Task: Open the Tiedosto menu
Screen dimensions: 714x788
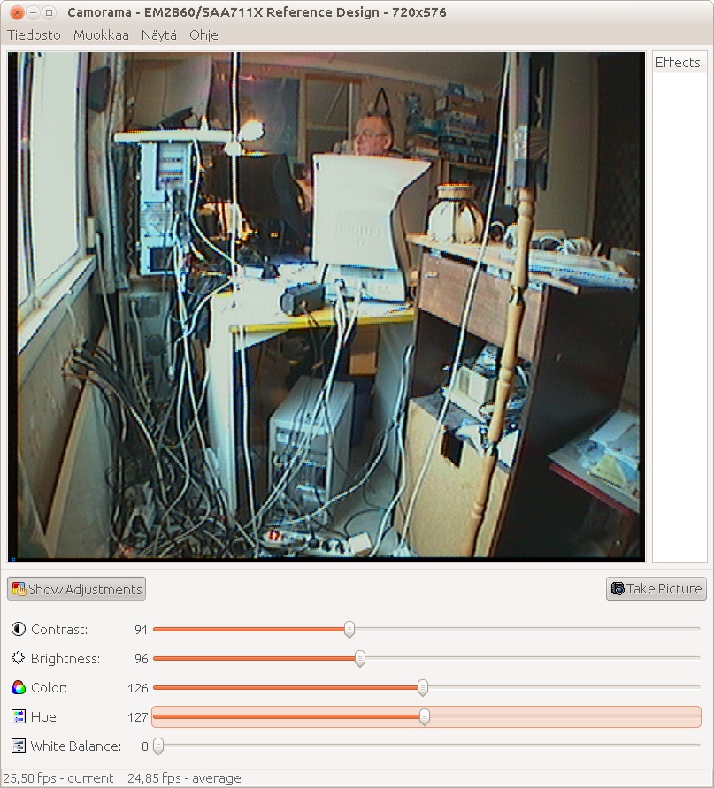Action: tap(34, 35)
